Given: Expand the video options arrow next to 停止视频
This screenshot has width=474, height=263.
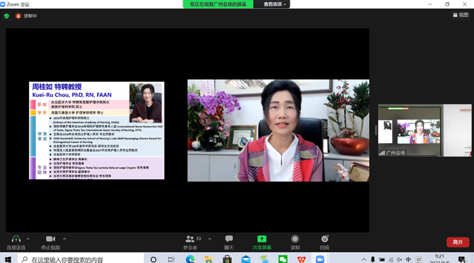Looking at the screenshot, I should pos(64,239).
